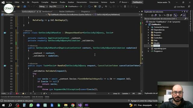The image size is (193, 108).
Task: Click Preview Selected Items icon in Solution Explorer
Action: pyautogui.click(x=184, y=15)
